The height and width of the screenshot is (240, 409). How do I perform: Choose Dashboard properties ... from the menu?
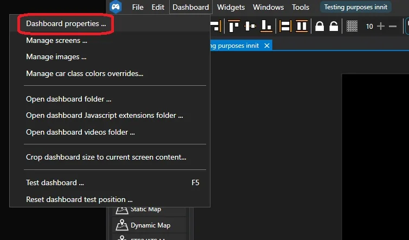pyautogui.click(x=110, y=23)
